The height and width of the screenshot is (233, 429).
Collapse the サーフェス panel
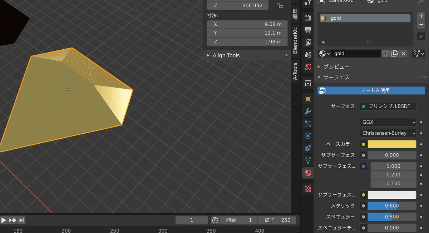coord(336,77)
